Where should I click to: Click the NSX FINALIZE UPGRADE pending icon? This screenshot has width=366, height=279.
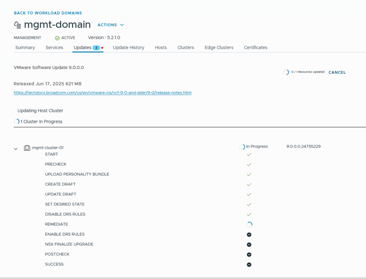pos(249,244)
